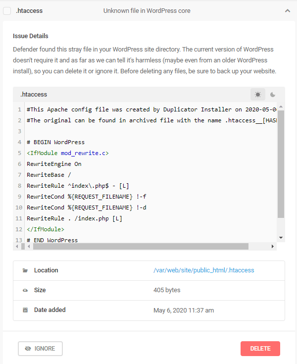Click the horizontal scroll right arrow
297x364 pixels.
pyautogui.click(x=273, y=246)
